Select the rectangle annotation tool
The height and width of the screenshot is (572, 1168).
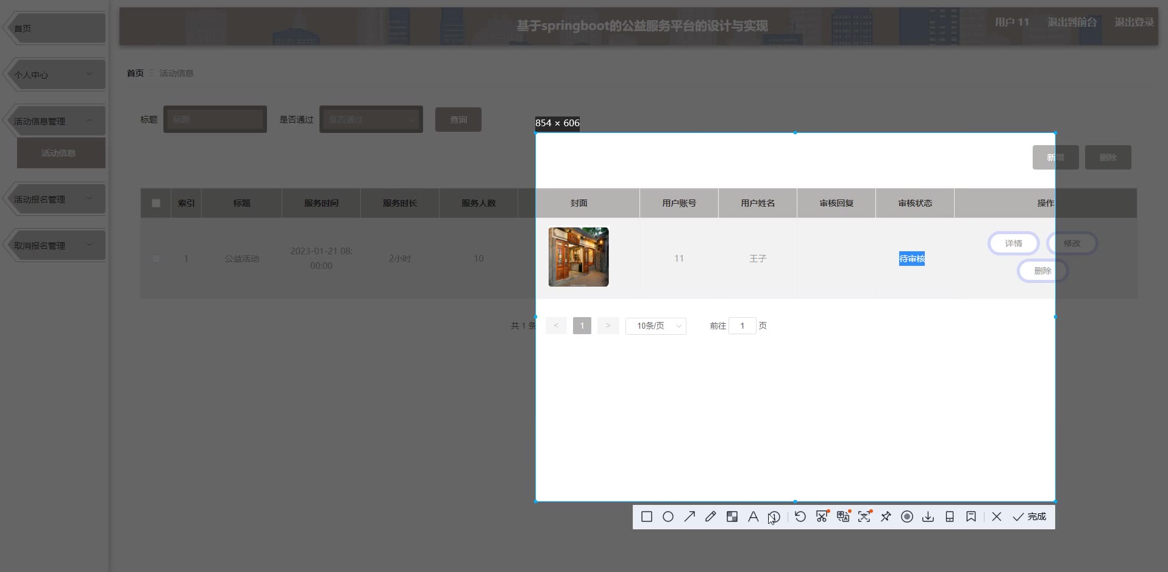point(647,517)
